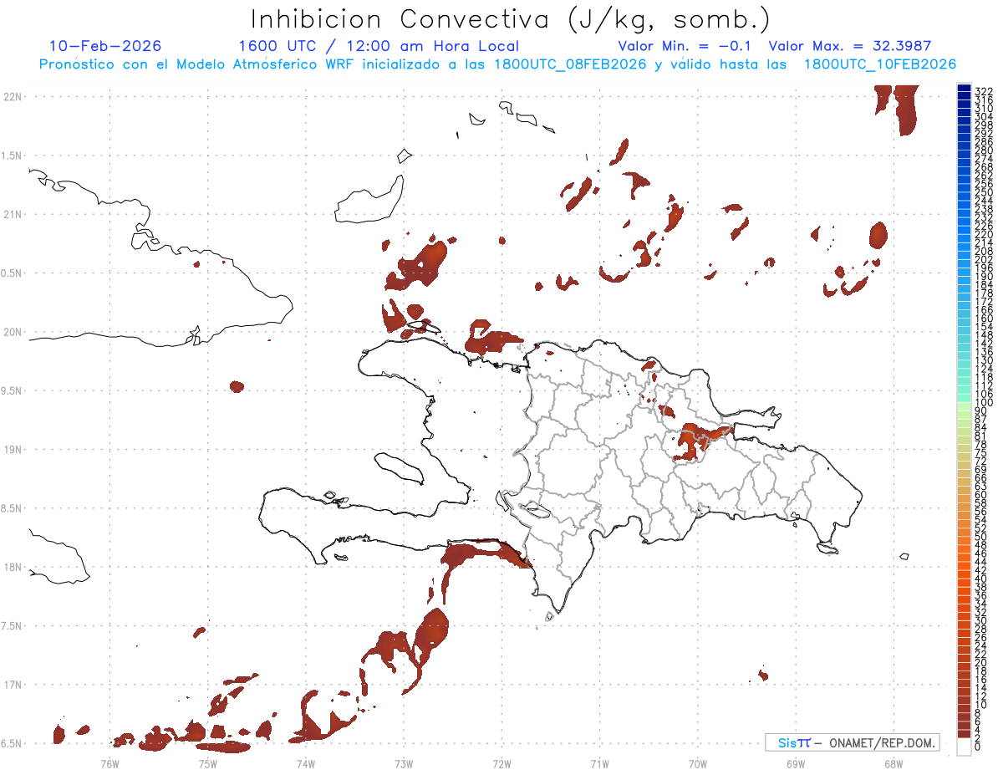Click the "71W" longitude label

tap(599, 762)
